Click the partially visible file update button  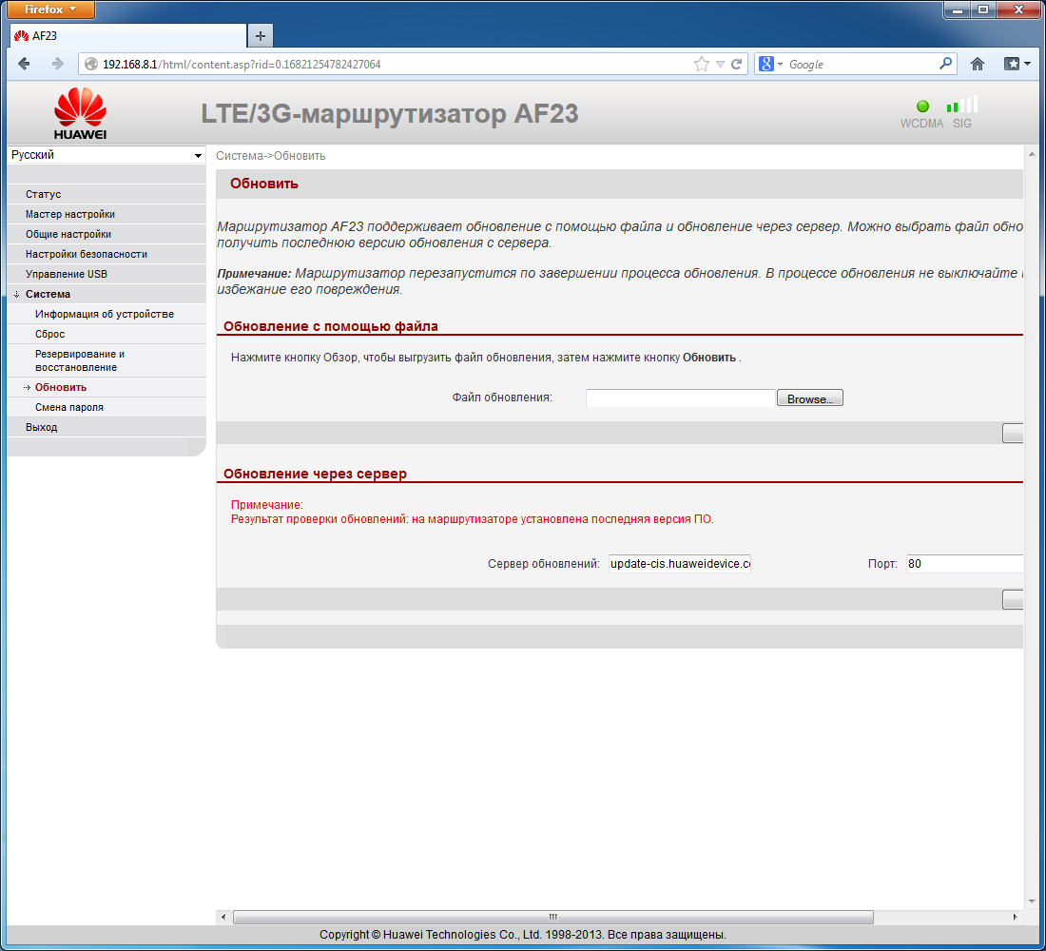coord(1013,433)
